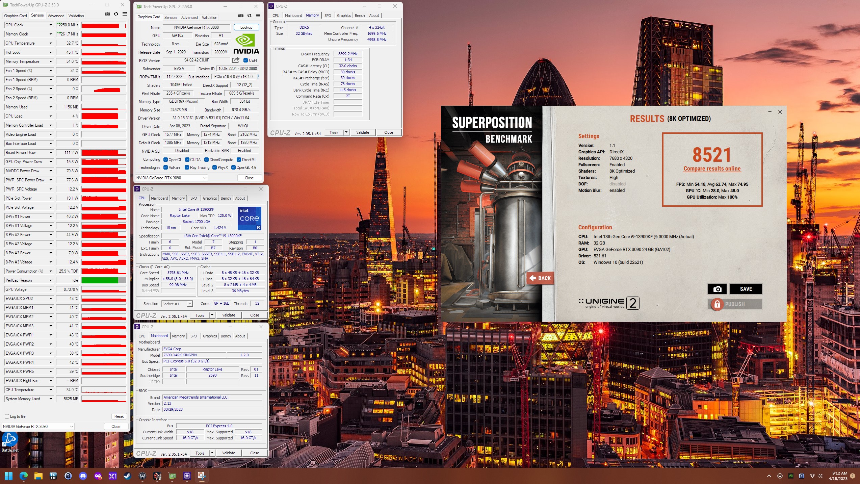Open the Tools dropdown arrow in the CPU-Z Memory window
860x484 pixels.
346,132
